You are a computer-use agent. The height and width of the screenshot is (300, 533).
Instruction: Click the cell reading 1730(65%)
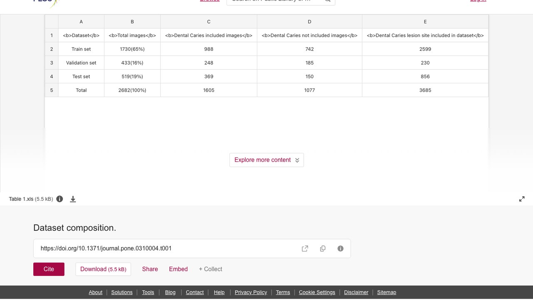pyautogui.click(x=132, y=49)
